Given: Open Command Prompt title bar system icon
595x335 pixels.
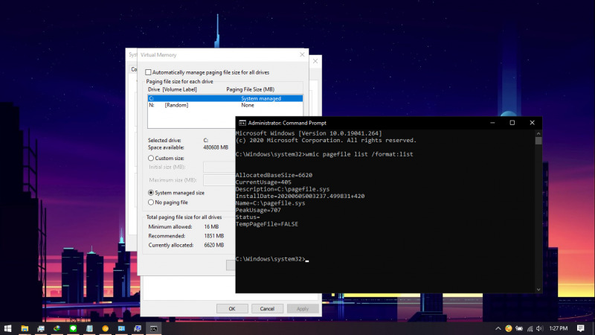Looking at the screenshot, I should [x=242, y=123].
